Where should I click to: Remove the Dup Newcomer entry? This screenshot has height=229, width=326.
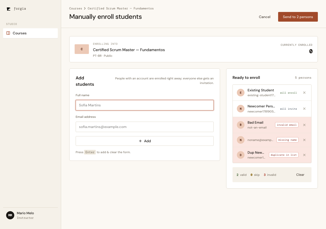point(304,155)
